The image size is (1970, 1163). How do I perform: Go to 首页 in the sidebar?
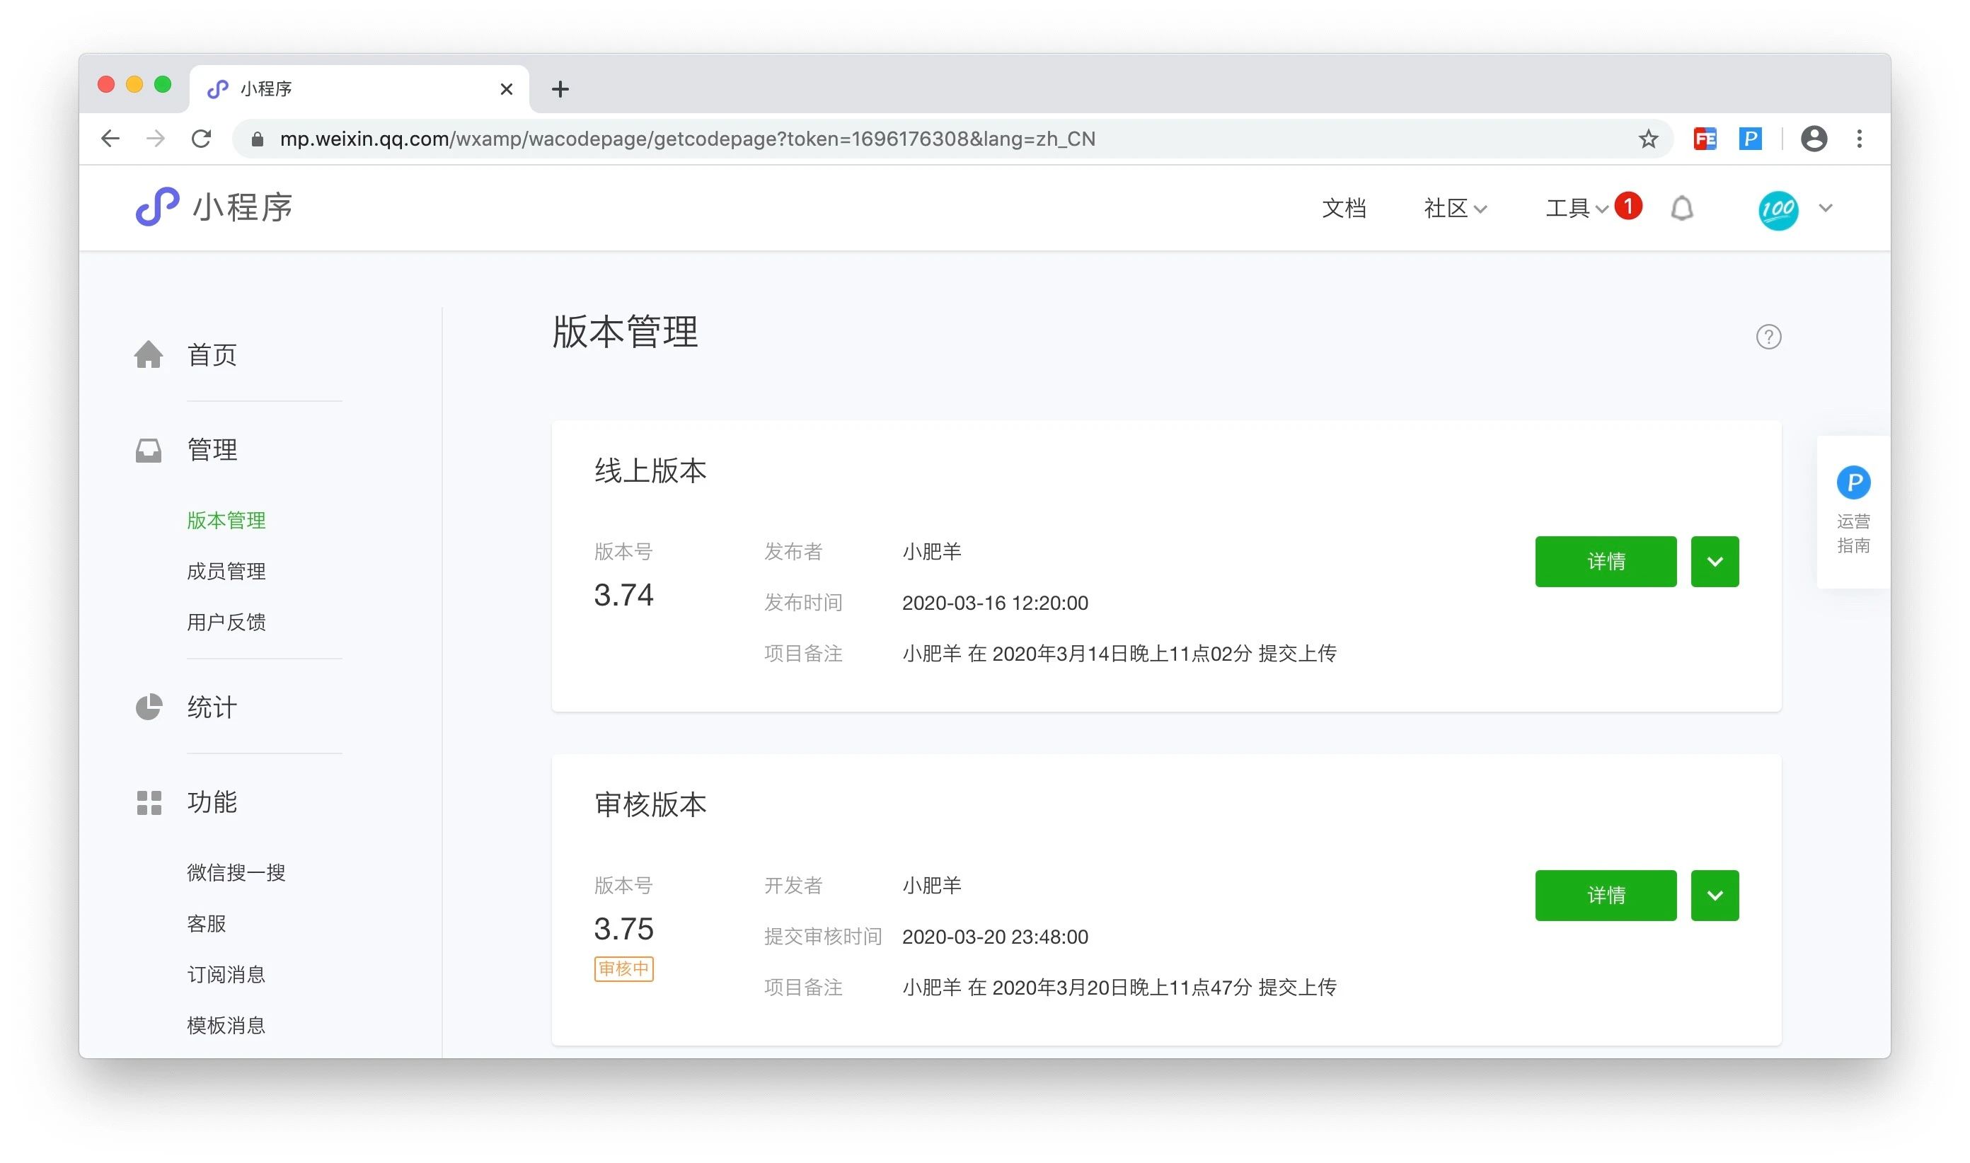pos(211,355)
